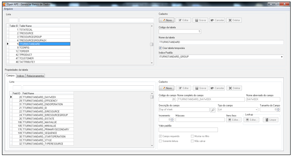
Task: Click Novo in the table Cadastro panel
Action: [x=167, y=20]
